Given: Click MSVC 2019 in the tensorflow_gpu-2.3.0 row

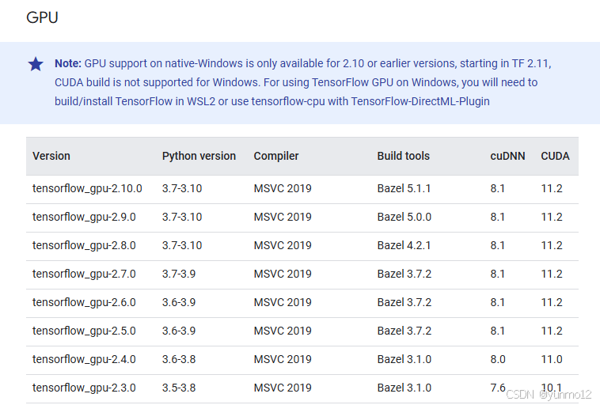Looking at the screenshot, I should coord(283,388).
